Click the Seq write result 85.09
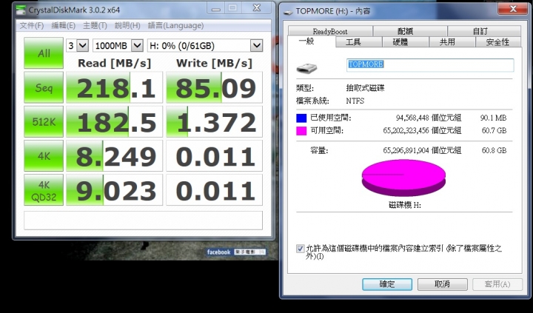533x313 pixels. 215,87
